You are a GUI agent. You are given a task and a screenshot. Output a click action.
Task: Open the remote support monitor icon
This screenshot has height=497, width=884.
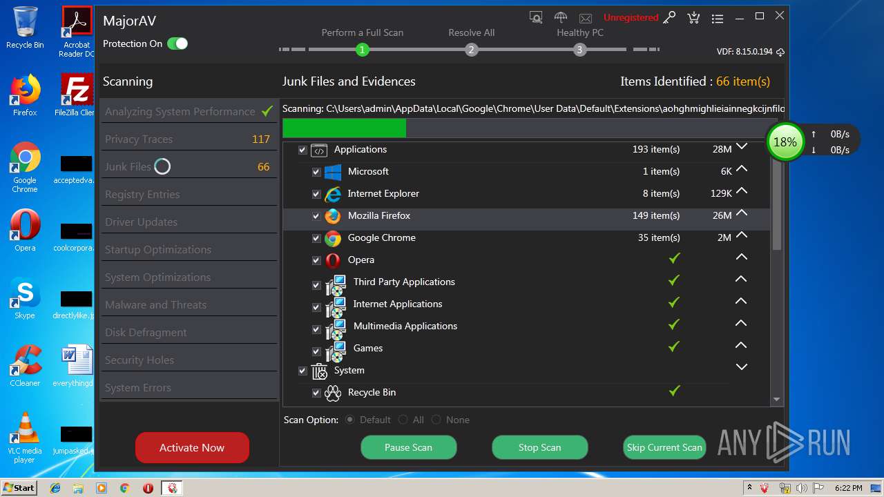pos(536,18)
